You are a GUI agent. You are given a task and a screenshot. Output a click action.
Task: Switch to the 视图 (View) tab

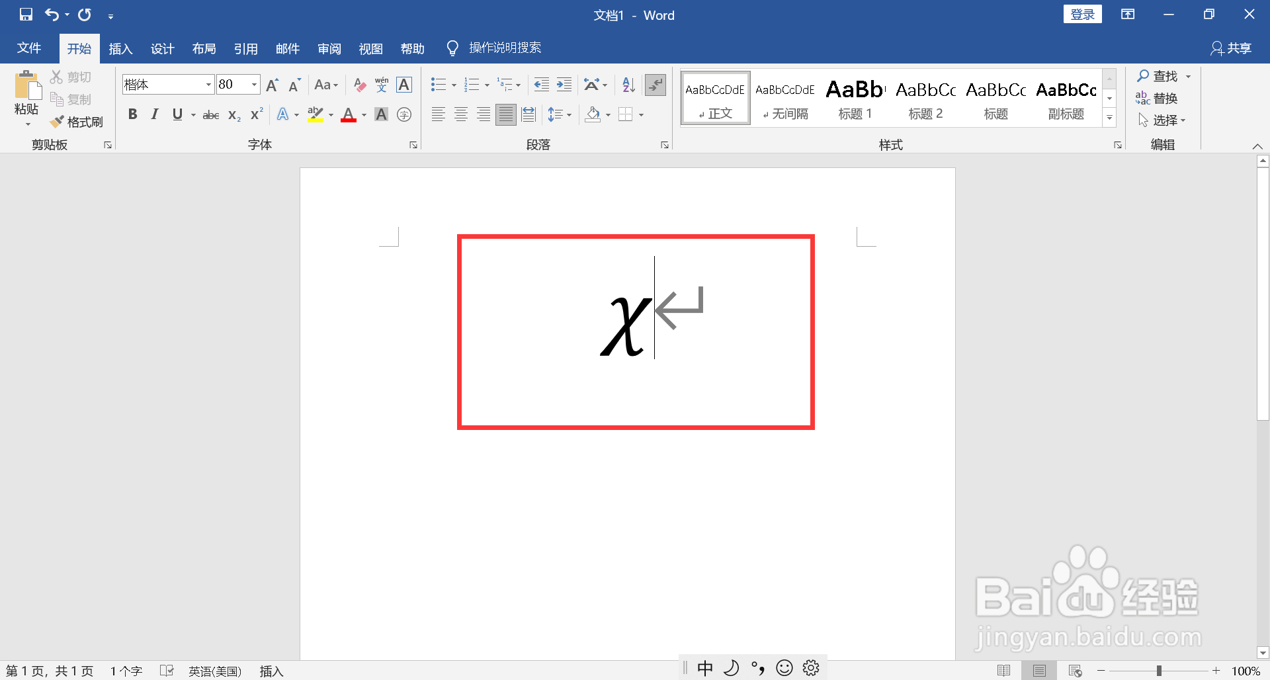tap(370, 48)
